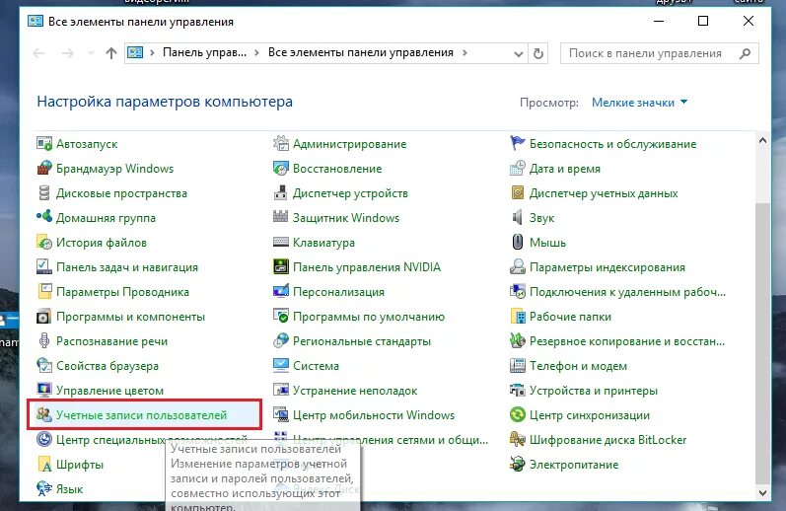Click the Back navigation arrow
This screenshot has width=786, height=511.
coord(38,53)
